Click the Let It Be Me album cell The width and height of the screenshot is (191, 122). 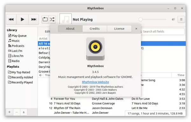tap(139, 108)
